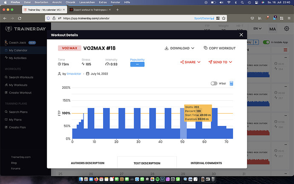
Task: Click the red hamburger list icon
Action: 285,50
